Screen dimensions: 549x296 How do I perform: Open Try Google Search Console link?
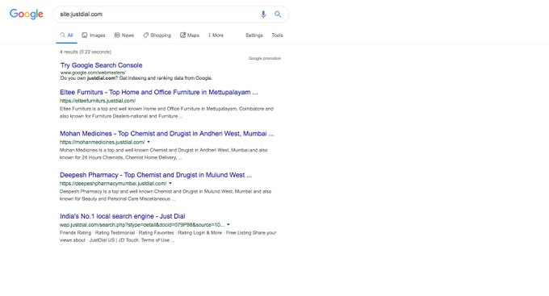pos(101,65)
